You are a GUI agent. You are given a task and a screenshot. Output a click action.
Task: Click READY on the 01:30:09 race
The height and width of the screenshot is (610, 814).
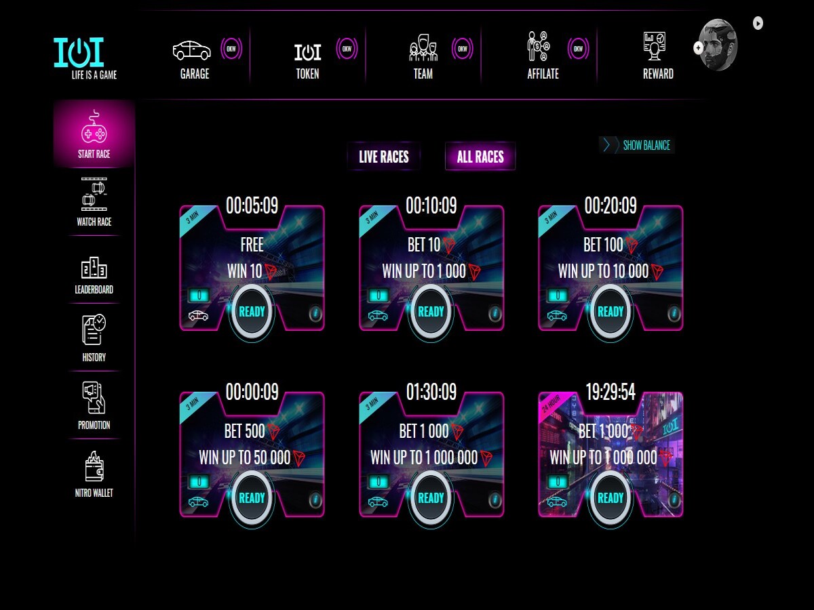431,498
